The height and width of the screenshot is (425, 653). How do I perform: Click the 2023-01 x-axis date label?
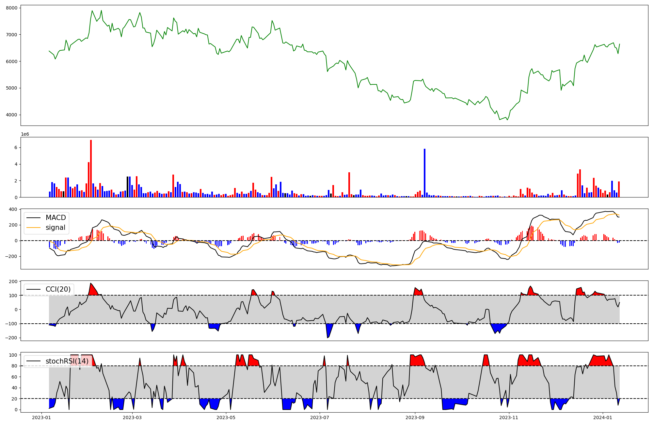tap(41, 417)
